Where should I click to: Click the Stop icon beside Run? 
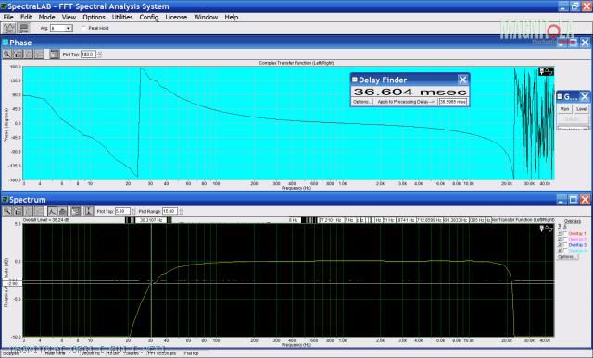(x=23, y=29)
